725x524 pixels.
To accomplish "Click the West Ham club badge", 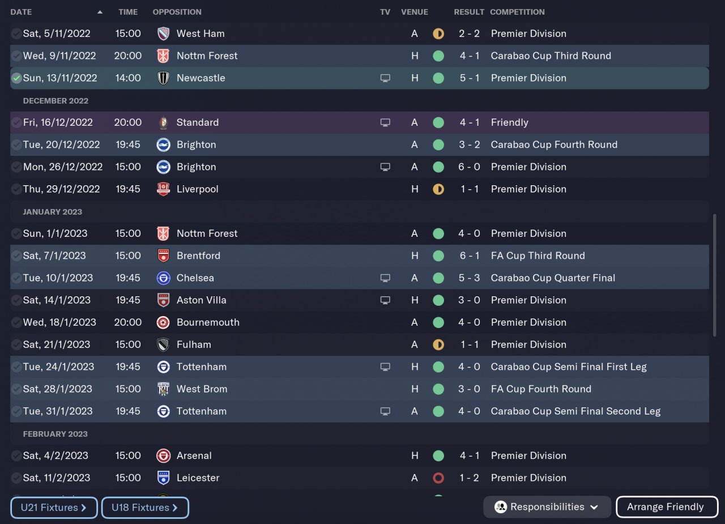I will coord(163,33).
